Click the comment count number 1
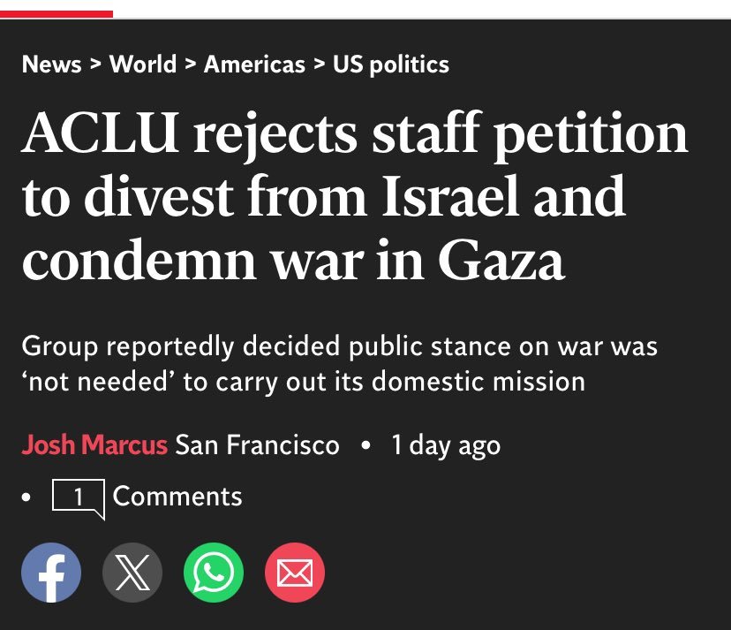Screen dimensions: 731x630 click(79, 497)
